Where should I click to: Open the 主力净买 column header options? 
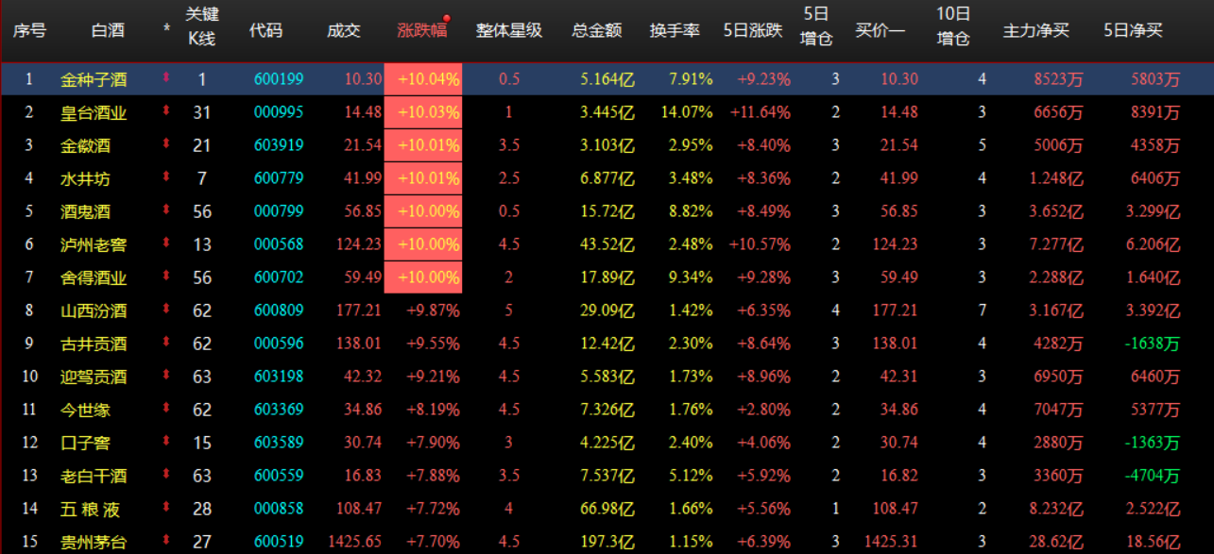1037,29
